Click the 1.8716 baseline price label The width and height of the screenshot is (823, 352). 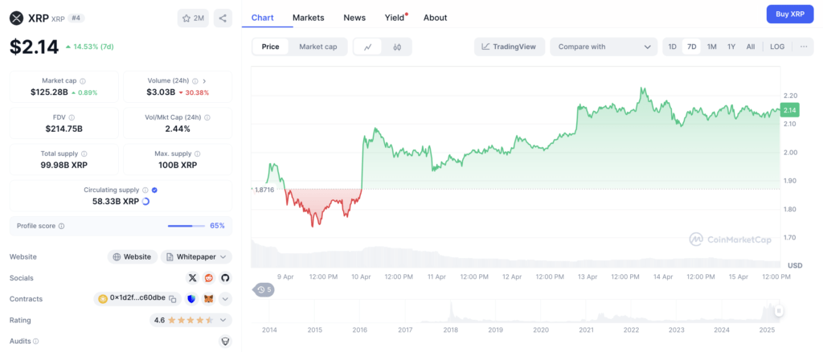click(x=264, y=189)
